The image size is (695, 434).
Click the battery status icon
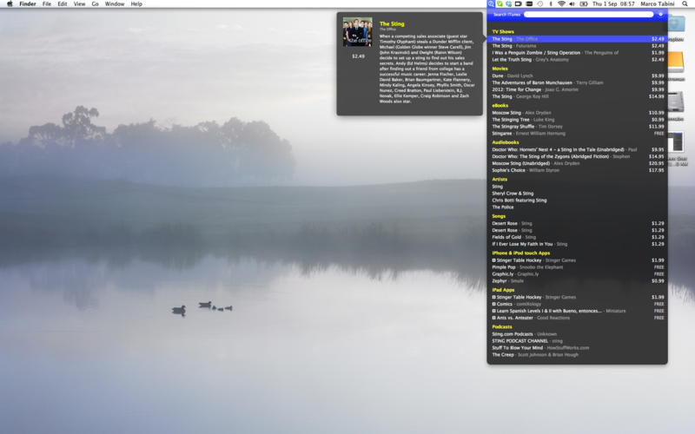tap(584, 4)
